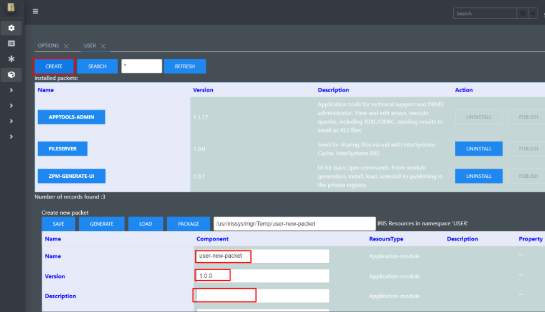Click the ResoursType column header

(x=386, y=239)
